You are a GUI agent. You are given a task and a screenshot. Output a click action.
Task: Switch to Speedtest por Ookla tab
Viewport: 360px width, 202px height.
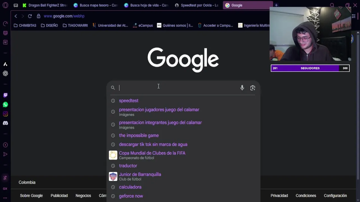pos(196,5)
